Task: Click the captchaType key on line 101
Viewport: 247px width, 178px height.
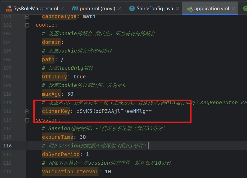Action: (59, 16)
